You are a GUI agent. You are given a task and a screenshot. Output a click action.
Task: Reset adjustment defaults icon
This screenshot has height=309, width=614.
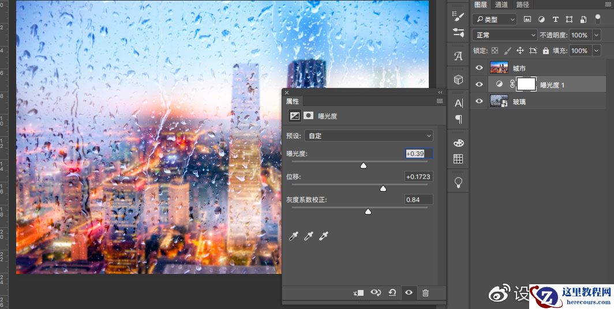[392, 292]
